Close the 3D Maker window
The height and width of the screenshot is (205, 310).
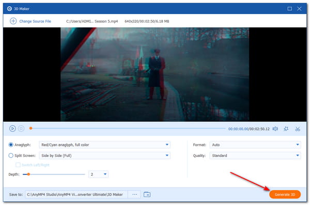pos(299,9)
